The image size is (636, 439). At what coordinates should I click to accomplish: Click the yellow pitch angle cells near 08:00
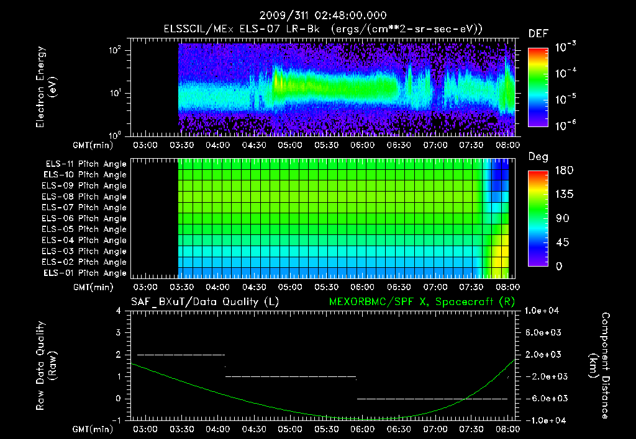[x=501, y=251]
